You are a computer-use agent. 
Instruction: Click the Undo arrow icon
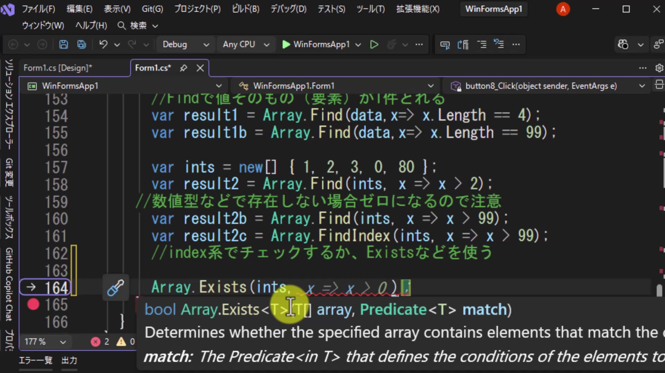[x=103, y=44]
